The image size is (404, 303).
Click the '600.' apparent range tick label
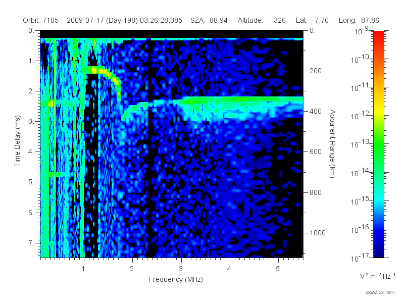[x=317, y=152]
